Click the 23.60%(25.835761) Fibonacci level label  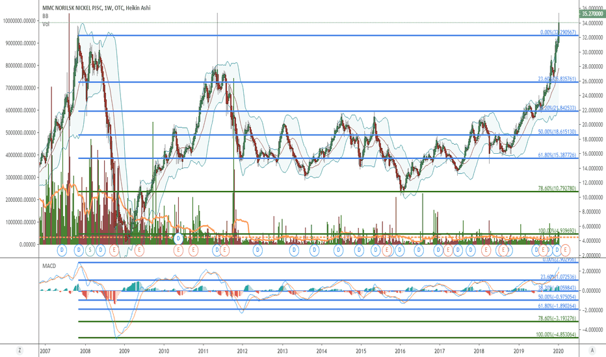pos(557,79)
